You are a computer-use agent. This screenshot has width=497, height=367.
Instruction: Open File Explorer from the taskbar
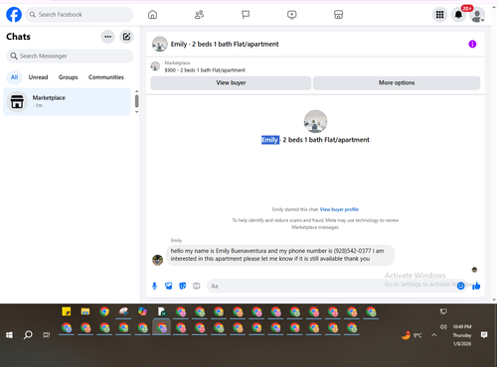point(85,311)
